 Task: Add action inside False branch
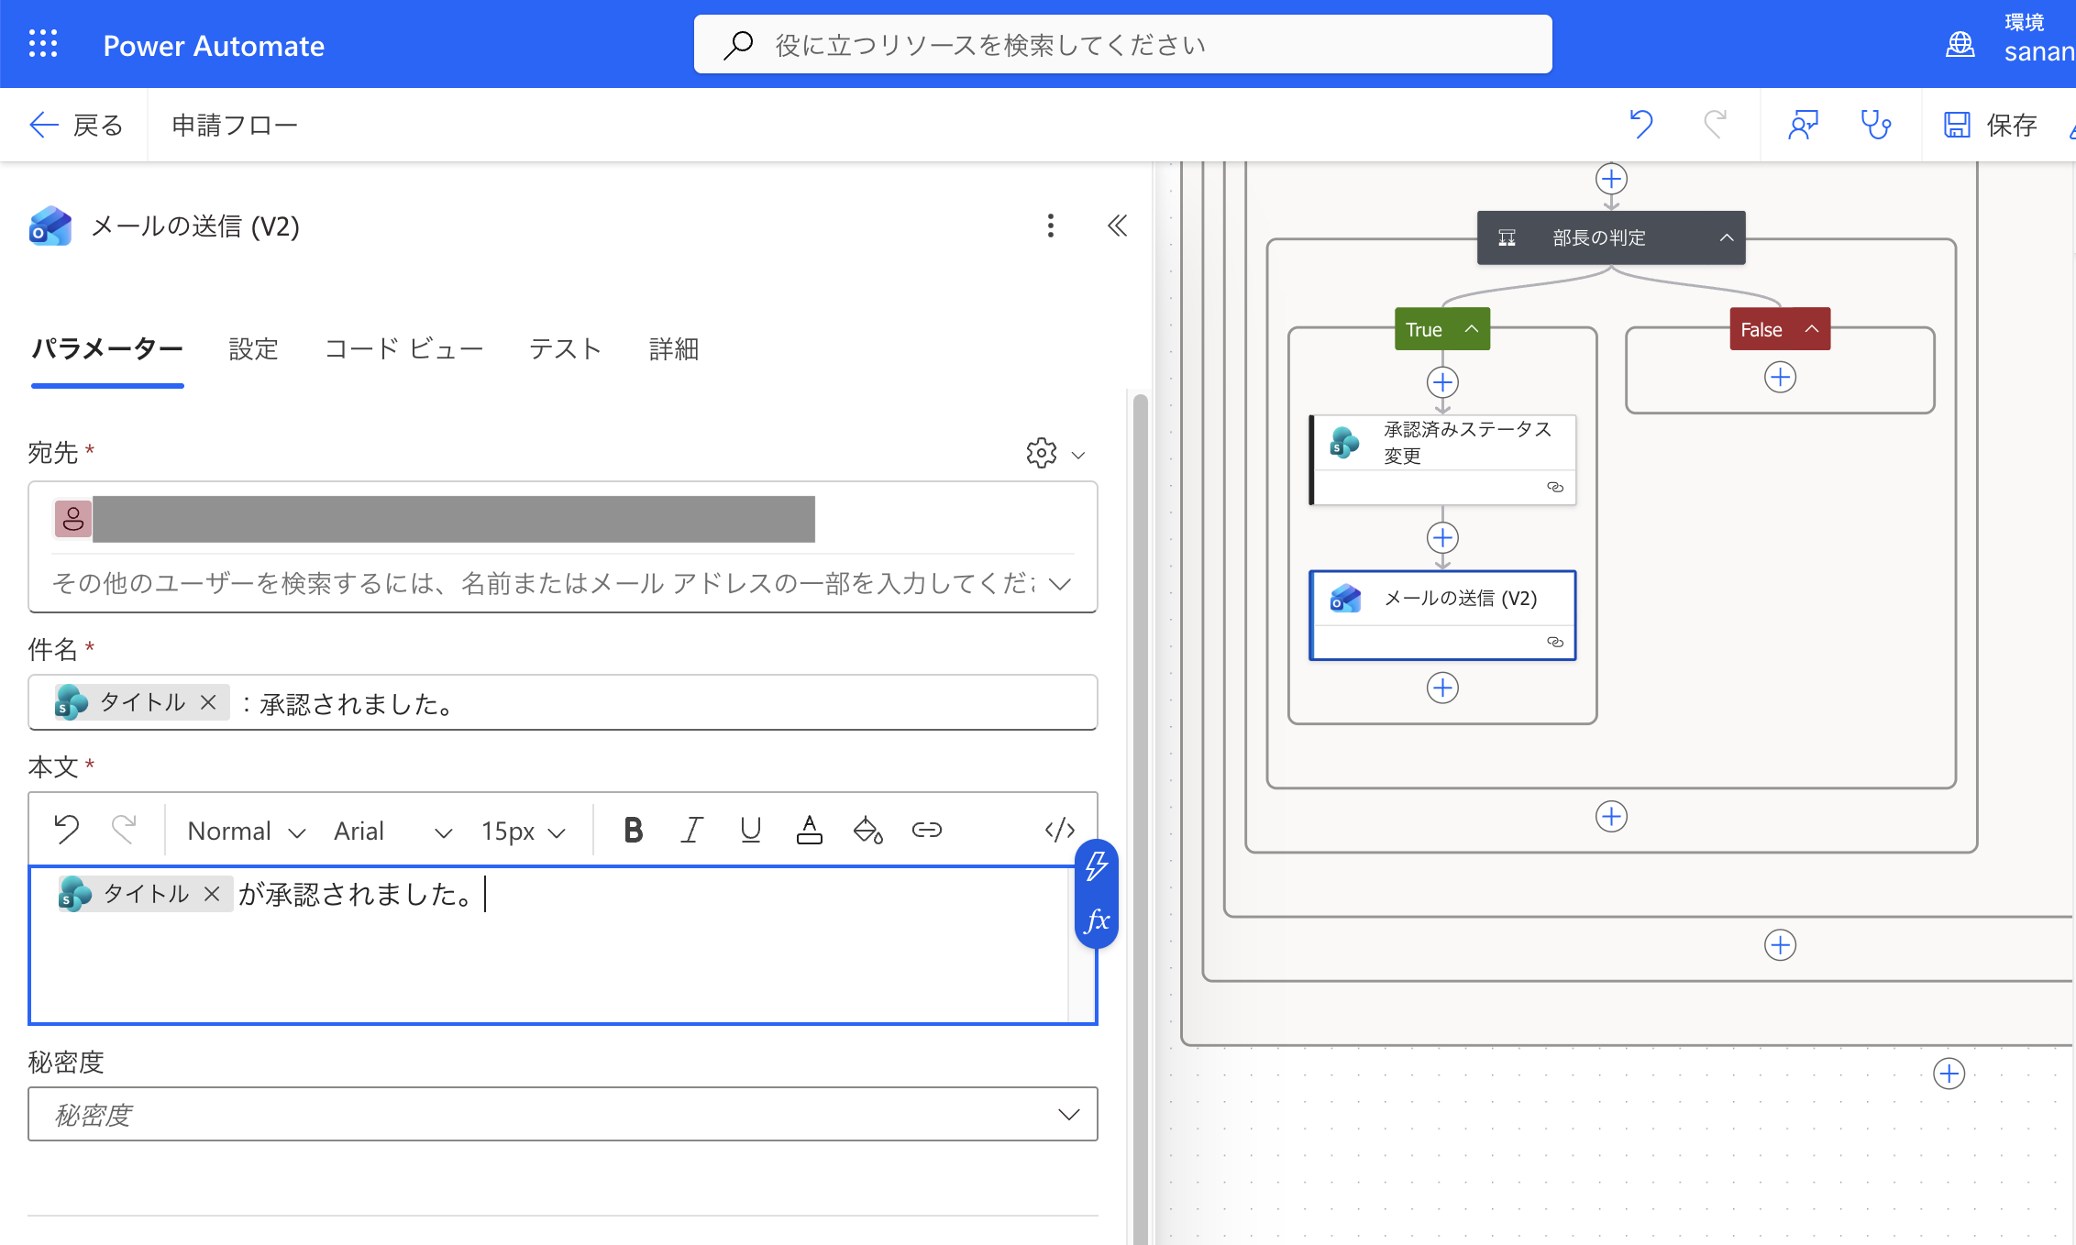click(x=1780, y=377)
